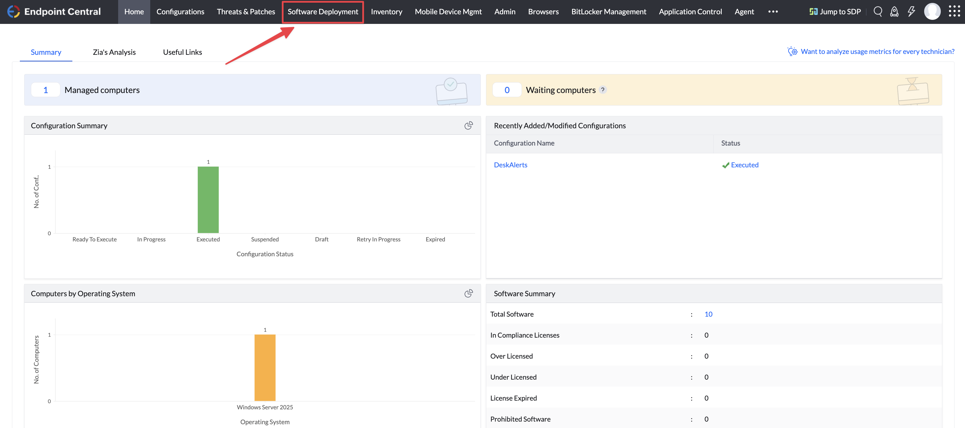Open the DeskAlerts configuration link
Viewport: 965px width, 428px height.
point(510,165)
